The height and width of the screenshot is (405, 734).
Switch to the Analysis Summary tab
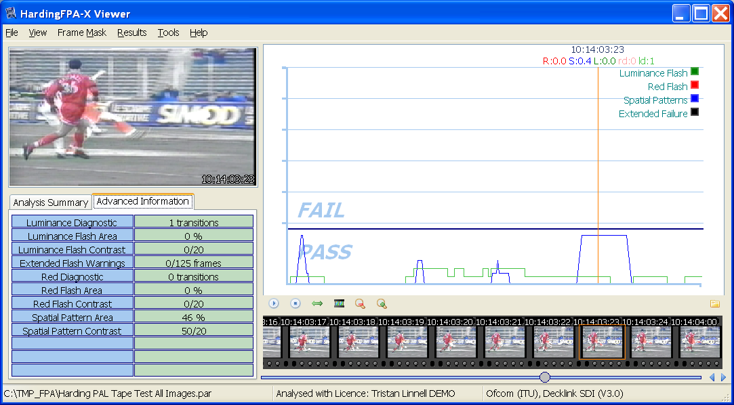pos(51,202)
